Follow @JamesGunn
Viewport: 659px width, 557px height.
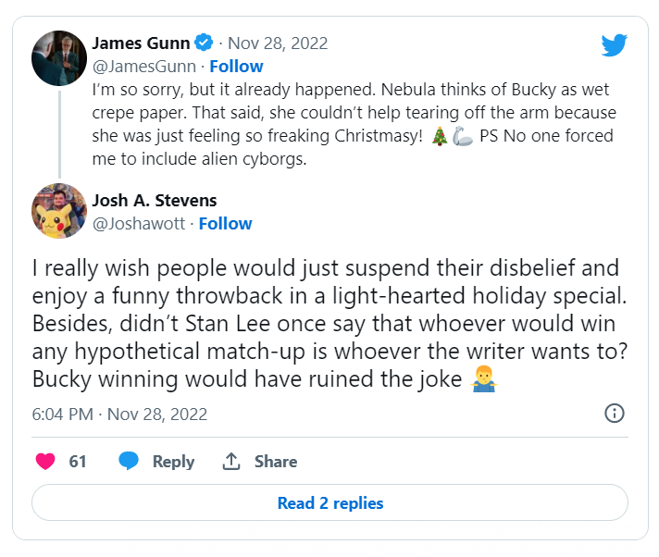coord(236,67)
